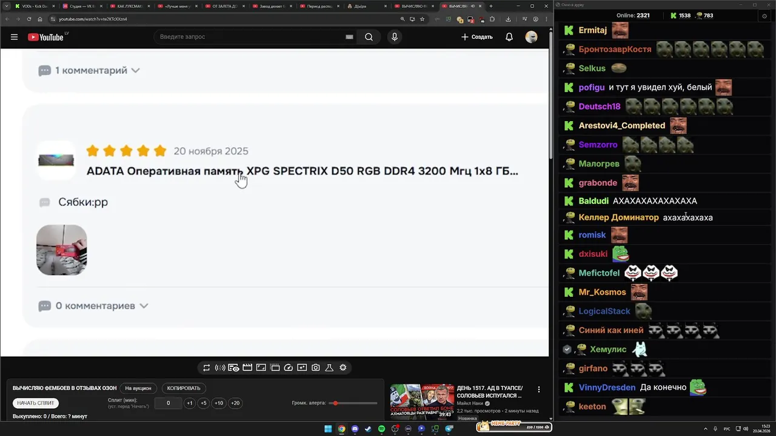Viewport: 776px width, 436px height.
Task: Add +10 minutes to split
Action: tap(219, 403)
